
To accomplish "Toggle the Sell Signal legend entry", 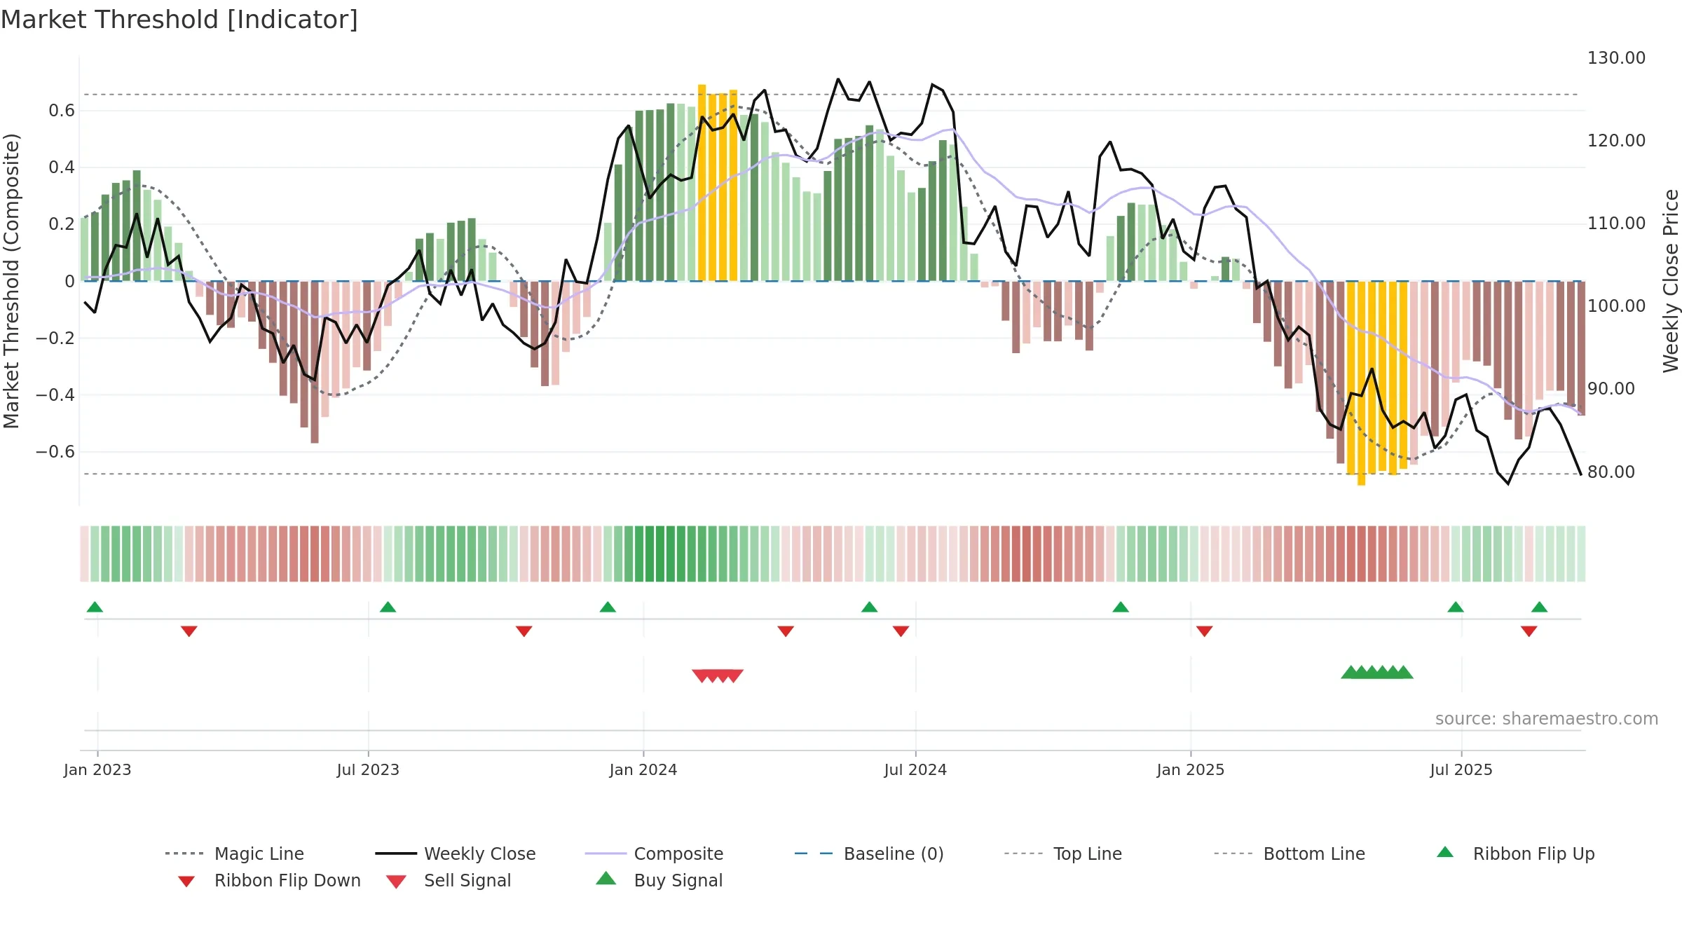I will point(449,880).
